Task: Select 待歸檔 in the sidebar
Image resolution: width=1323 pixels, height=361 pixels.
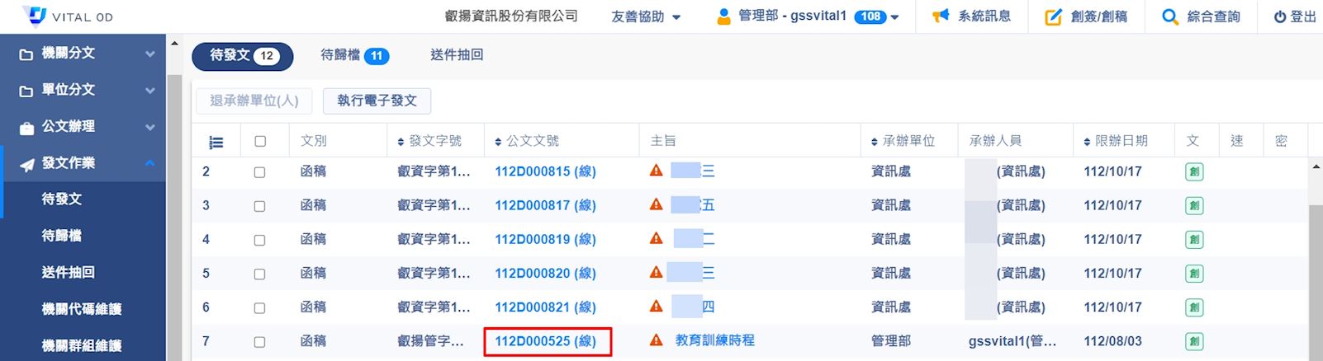Action: point(62,236)
